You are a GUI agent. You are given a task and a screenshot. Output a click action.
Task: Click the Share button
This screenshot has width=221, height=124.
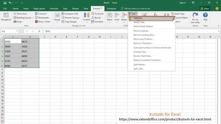click(205, 9)
